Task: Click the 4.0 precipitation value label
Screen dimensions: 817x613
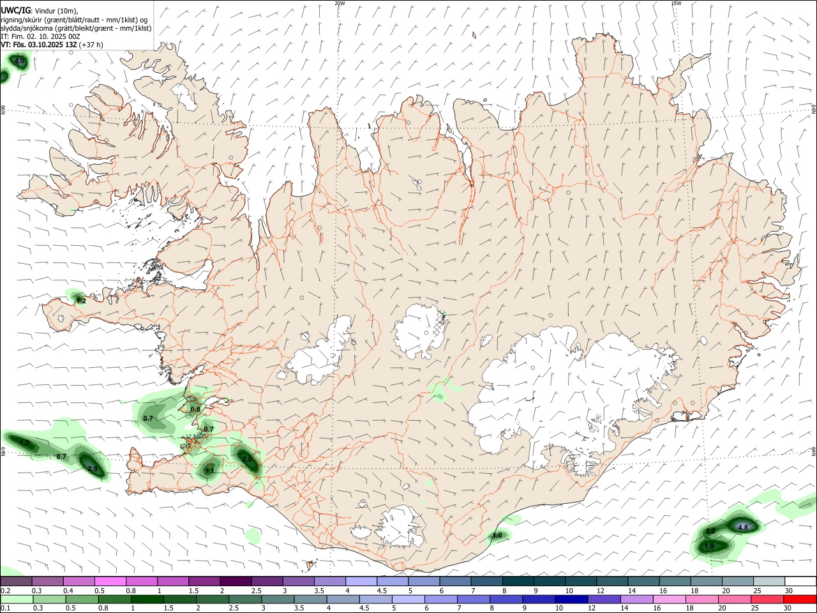Action: [19, 61]
